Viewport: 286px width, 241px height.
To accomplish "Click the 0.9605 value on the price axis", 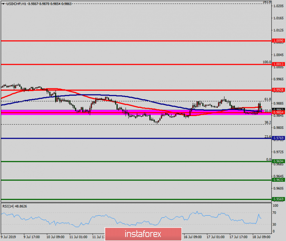I will coord(279,188).
